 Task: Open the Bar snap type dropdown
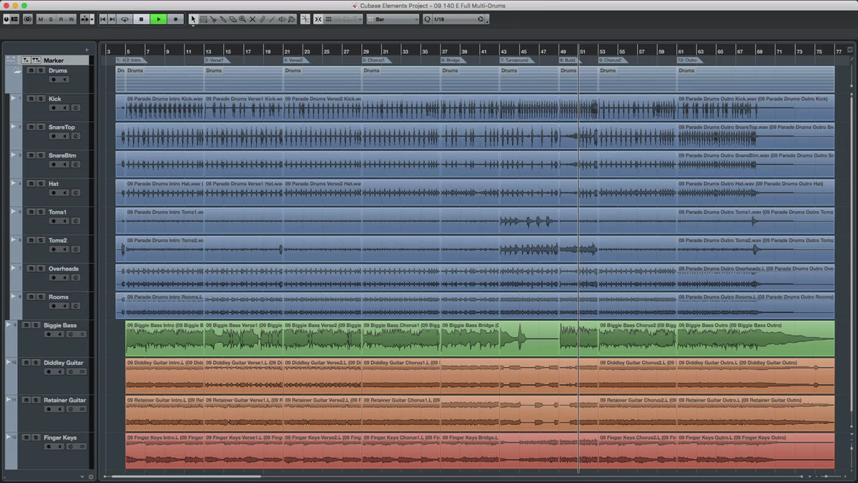click(x=392, y=19)
